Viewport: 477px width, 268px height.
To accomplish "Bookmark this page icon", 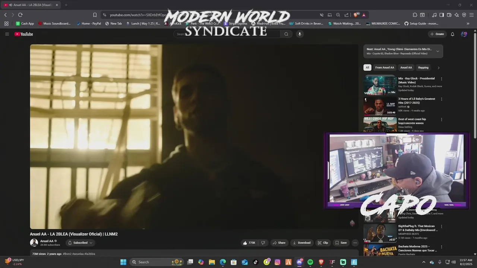I will click(95, 15).
